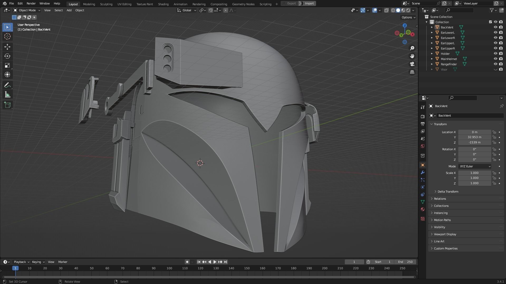Open the Modifiers wrench properties tab
The image size is (506, 284).
[x=423, y=172]
